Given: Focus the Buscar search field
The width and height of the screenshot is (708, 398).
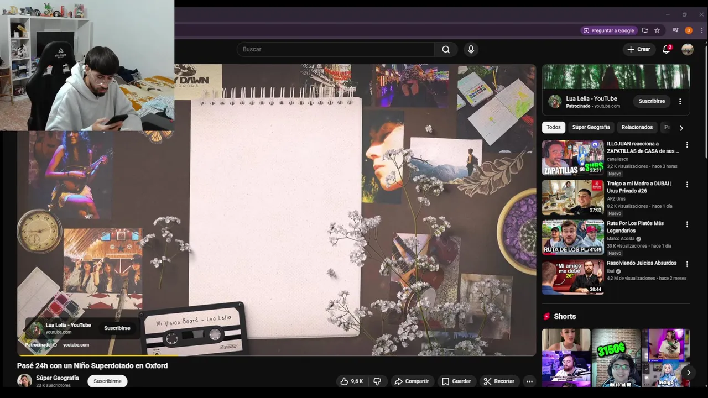Looking at the screenshot, I should (x=336, y=49).
